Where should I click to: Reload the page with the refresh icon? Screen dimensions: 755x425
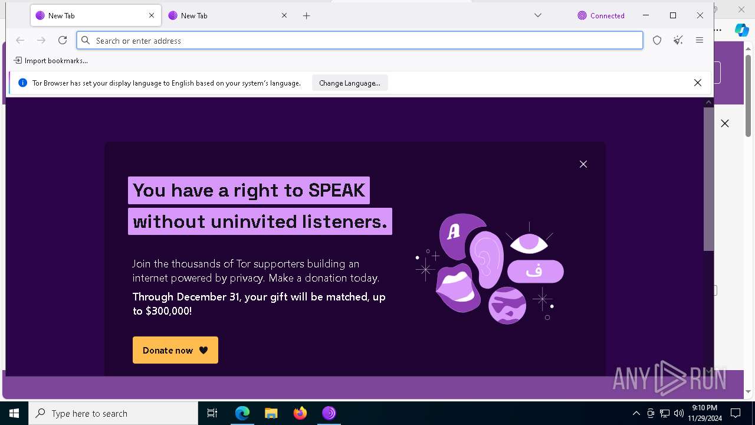[x=63, y=40]
